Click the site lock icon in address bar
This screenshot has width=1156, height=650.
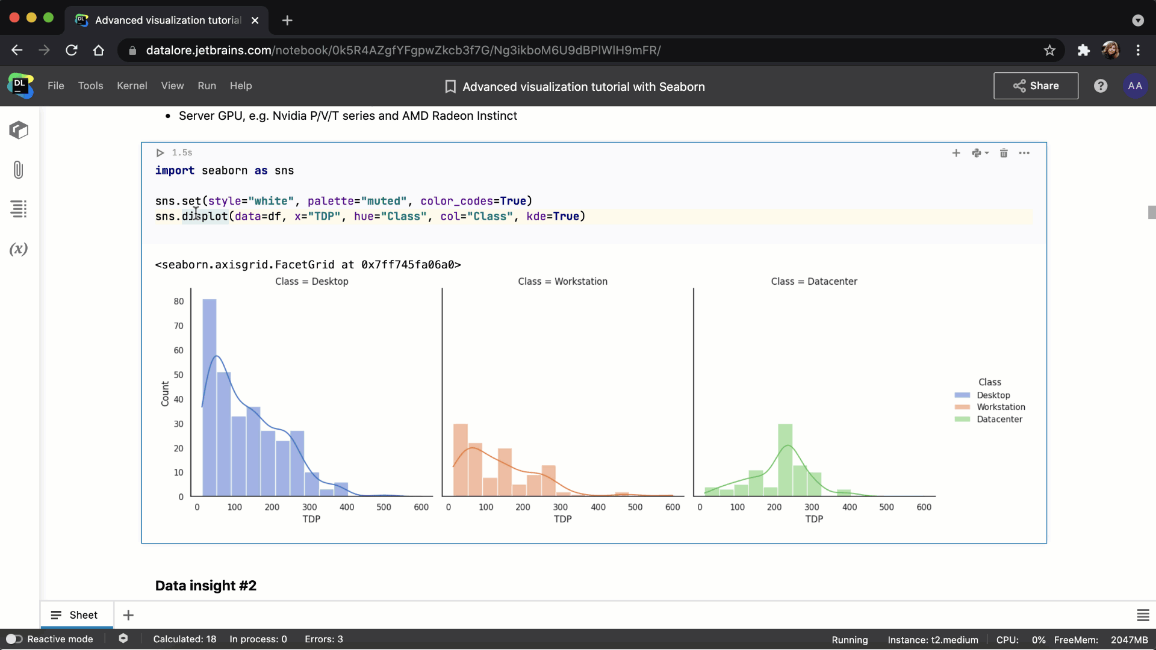click(132, 51)
